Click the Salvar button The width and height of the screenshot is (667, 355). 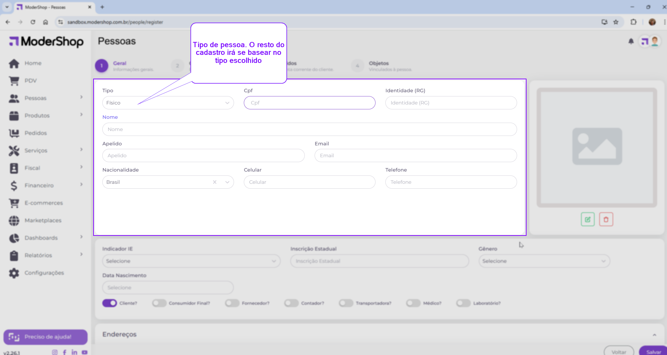(653, 351)
